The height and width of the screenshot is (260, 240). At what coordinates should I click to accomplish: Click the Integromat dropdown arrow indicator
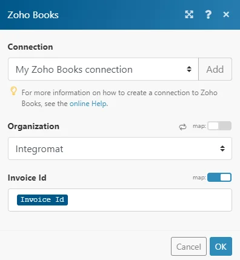coord(222,148)
